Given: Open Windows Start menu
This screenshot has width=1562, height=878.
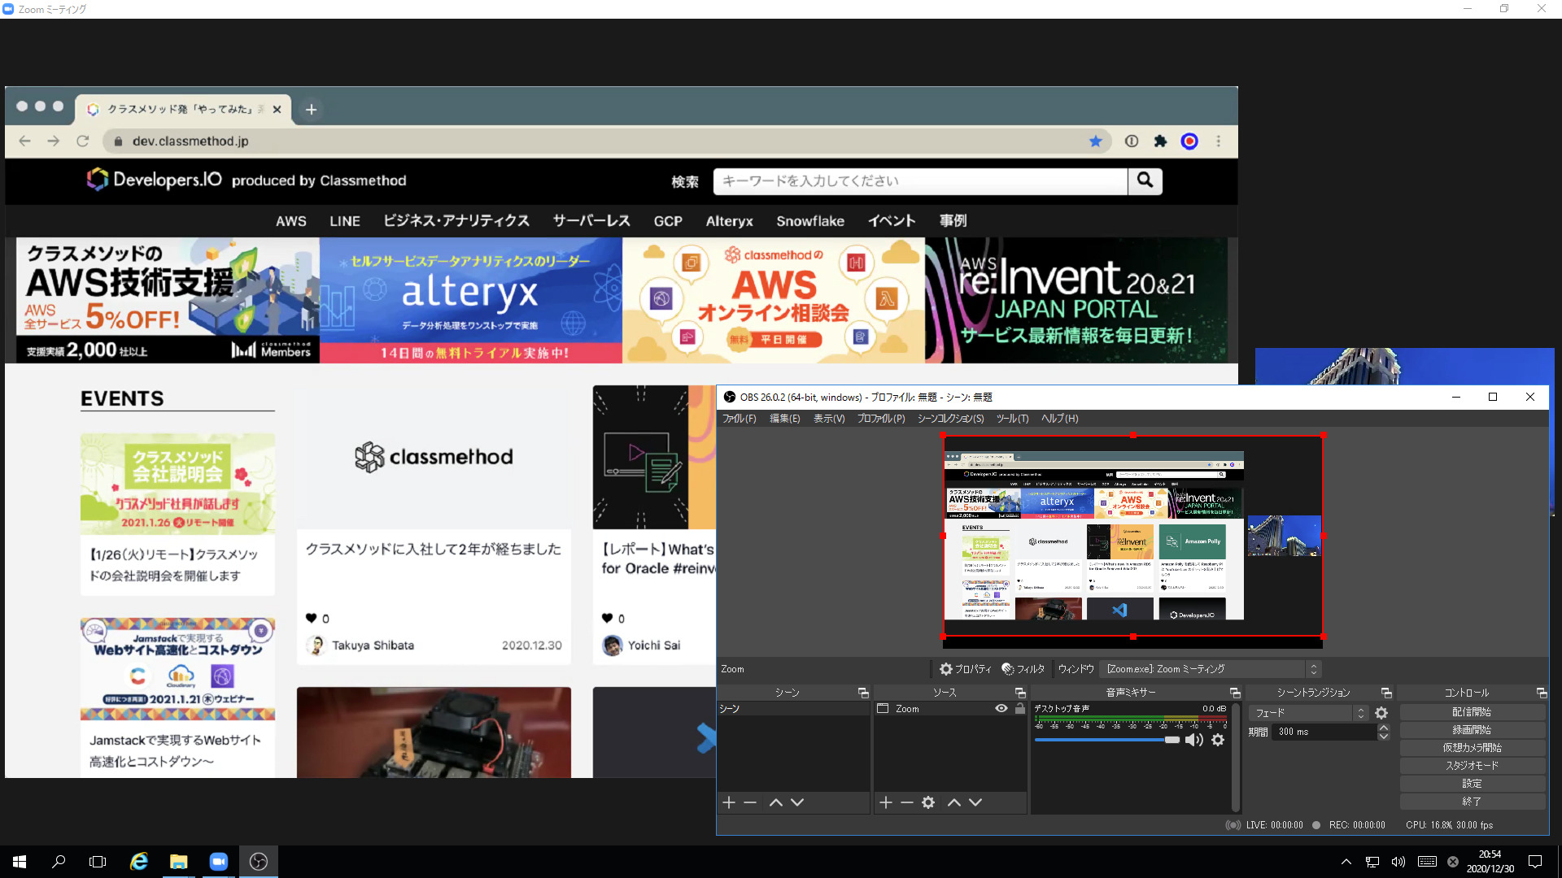Looking at the screenshot, I should tap(20, 862).
